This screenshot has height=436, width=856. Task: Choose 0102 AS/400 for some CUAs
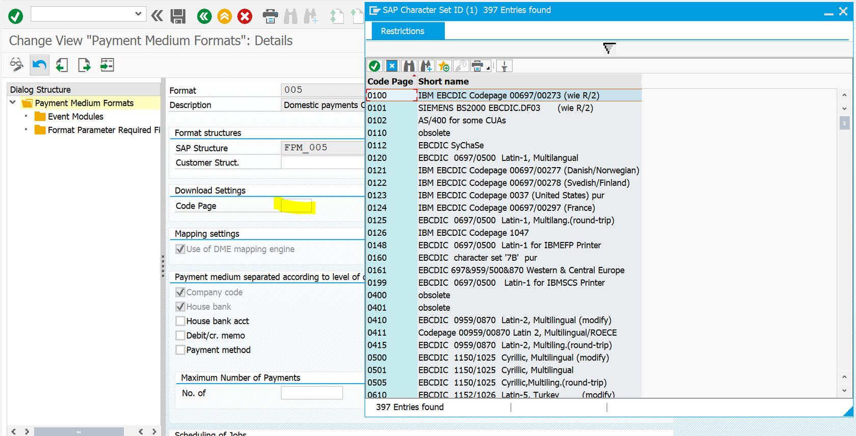click(x=503, y=120)
